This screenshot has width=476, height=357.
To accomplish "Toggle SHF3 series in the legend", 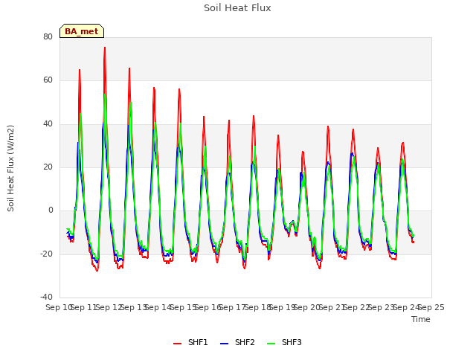I will point(284,342).
